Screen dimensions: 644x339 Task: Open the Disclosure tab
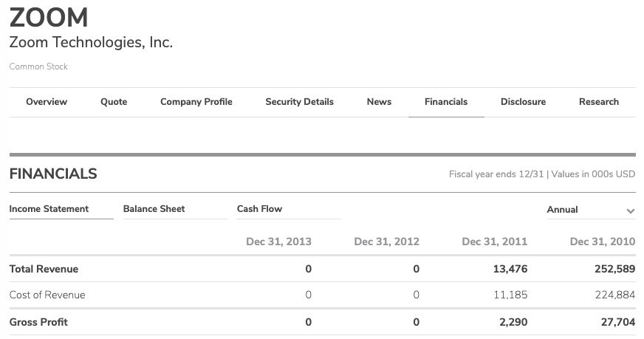click(523, 102)
